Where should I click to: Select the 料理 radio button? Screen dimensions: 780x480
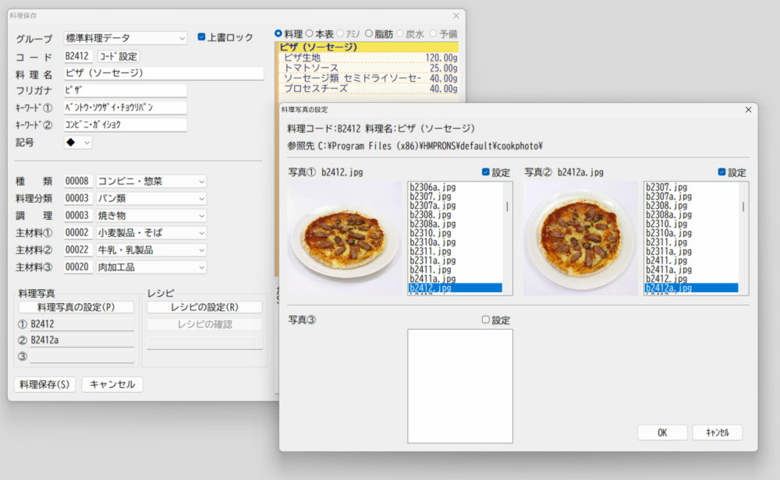(x=278, y=34)
